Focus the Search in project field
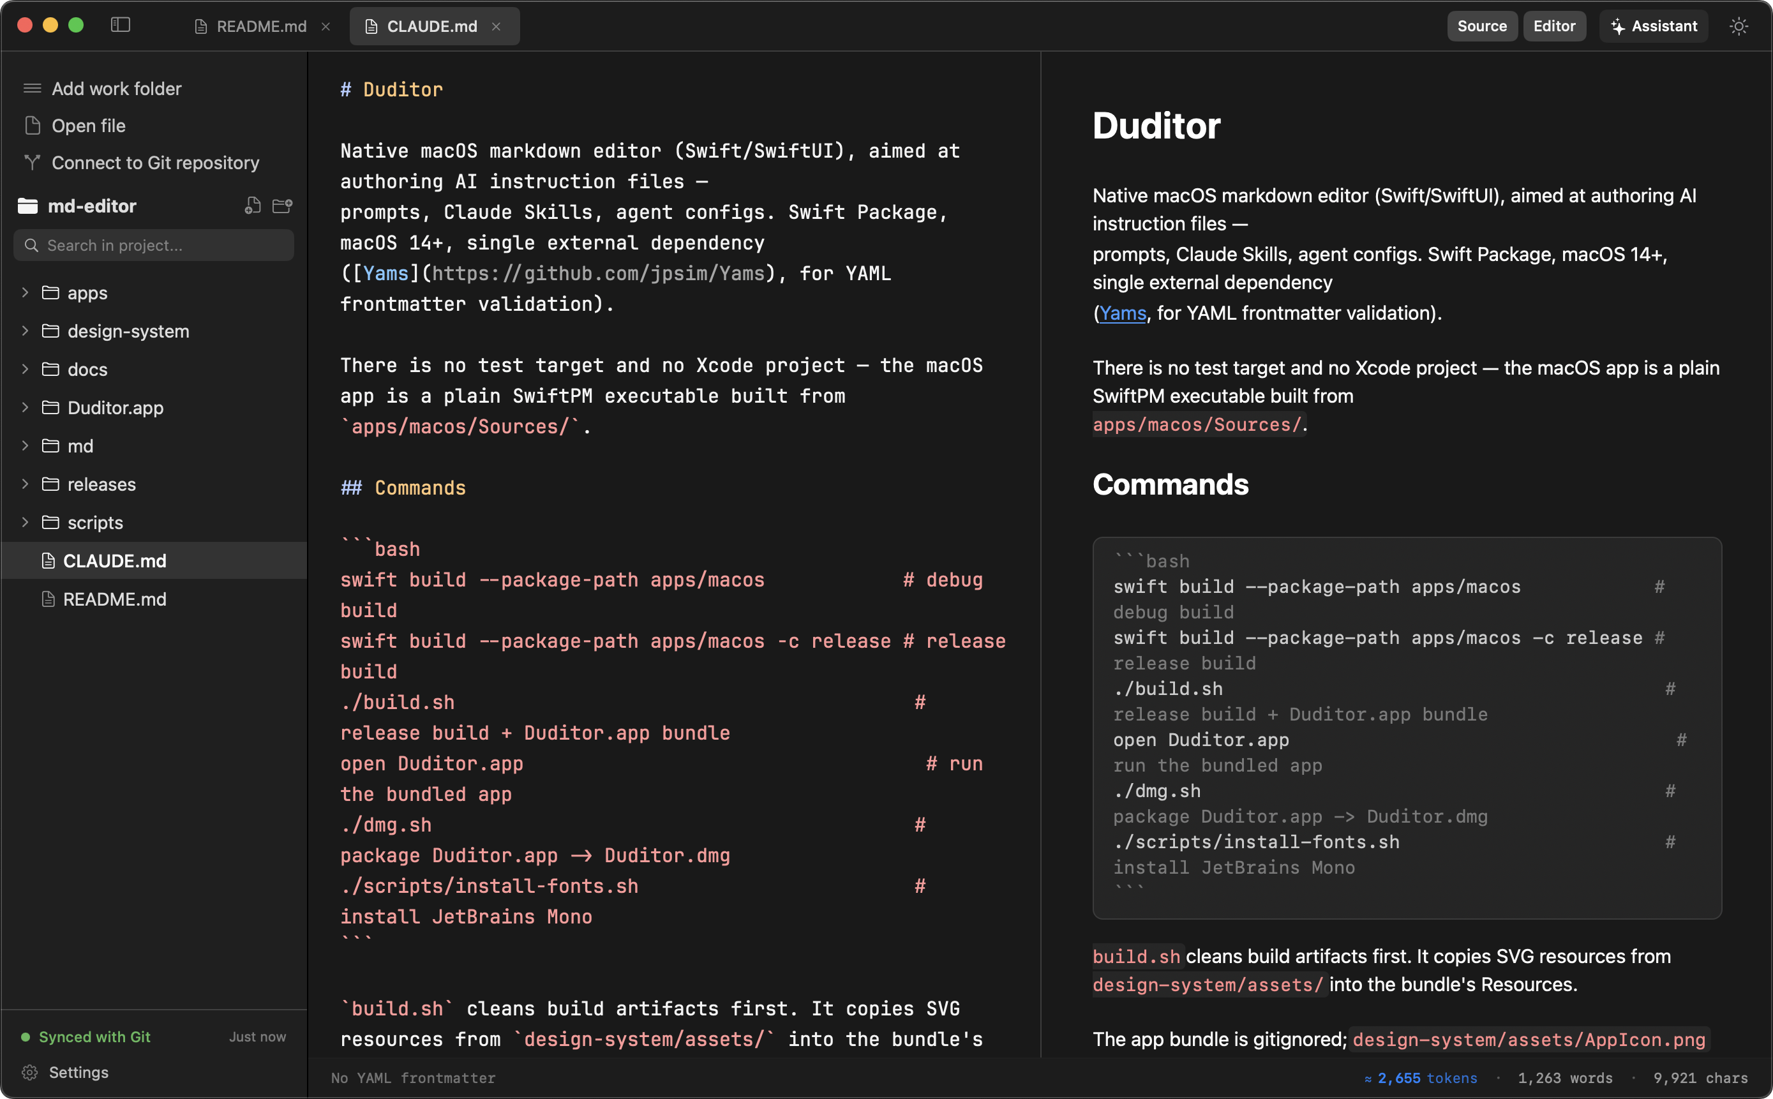Image resolution: width=1773 pixels, height=1099 pixels. click(x=153, y=245)
